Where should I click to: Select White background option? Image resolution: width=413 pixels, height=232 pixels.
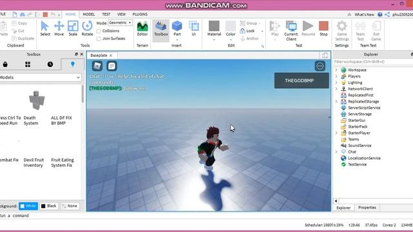pyautogui.click(x=28, y=206)
